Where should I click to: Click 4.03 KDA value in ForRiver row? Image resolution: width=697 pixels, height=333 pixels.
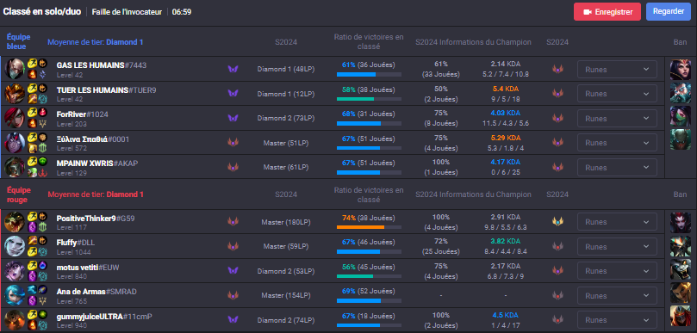(x=506, y=114)
